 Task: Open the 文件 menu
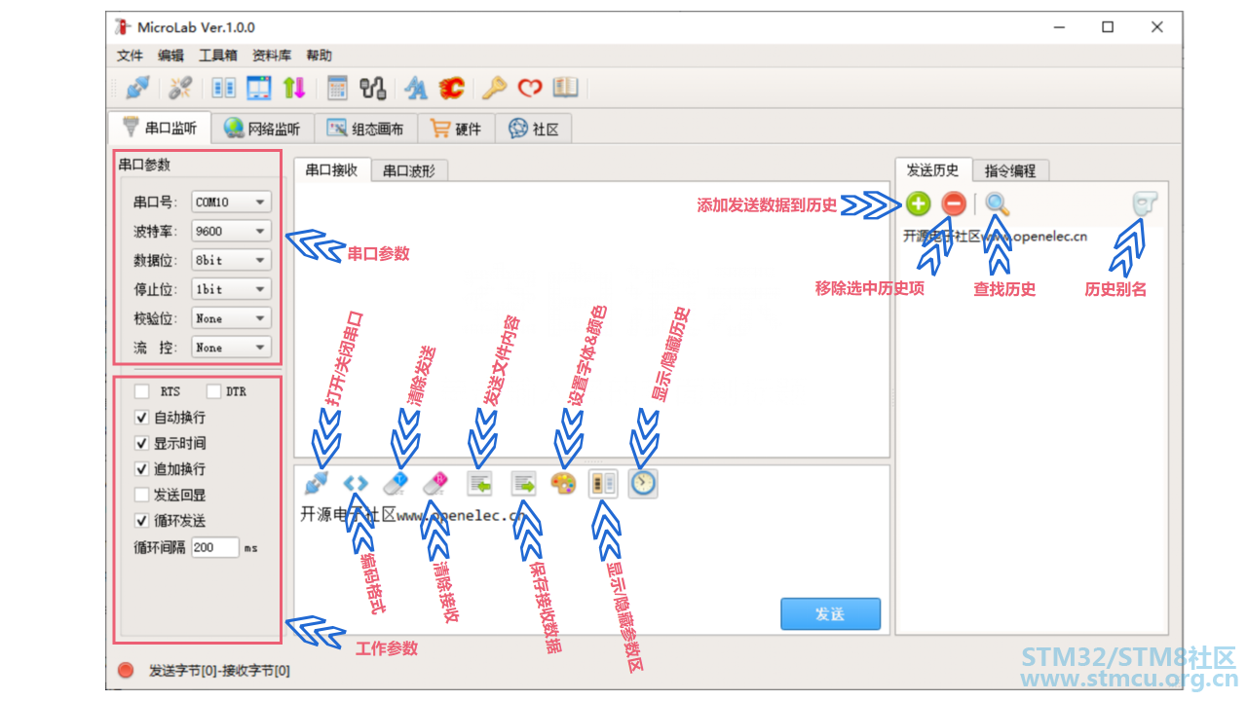click(x=130, y=55)
